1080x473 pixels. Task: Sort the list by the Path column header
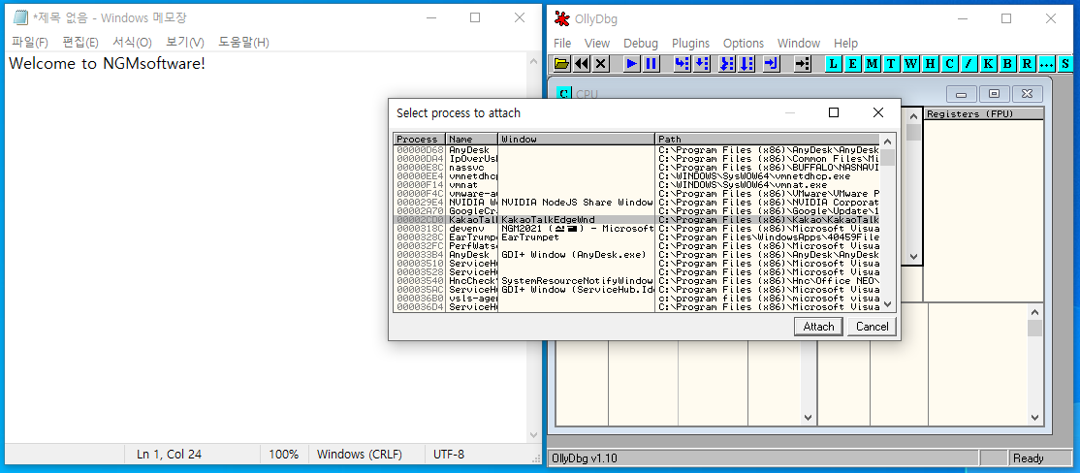pyautogui.click(x=767, y=139)
